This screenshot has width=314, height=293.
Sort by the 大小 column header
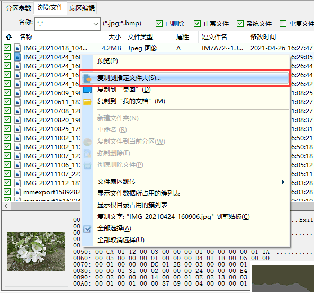tap(109, 37)
